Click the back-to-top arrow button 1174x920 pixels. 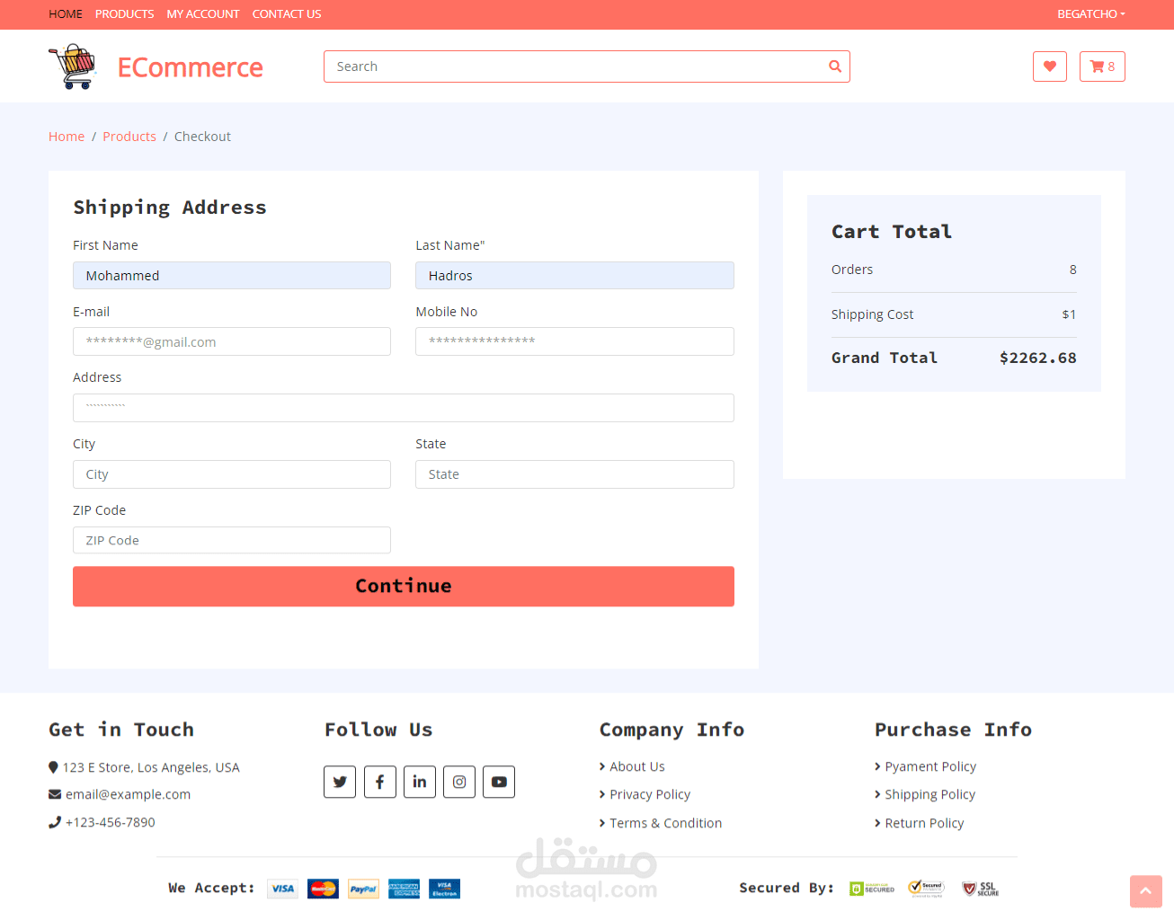pos(1146,891)
